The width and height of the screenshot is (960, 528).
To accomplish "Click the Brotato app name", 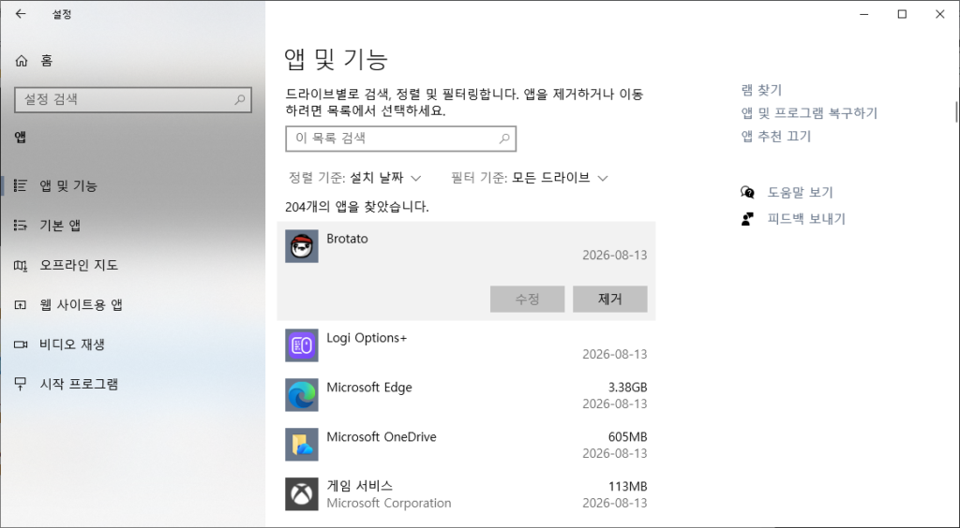I will click(347, 239).
